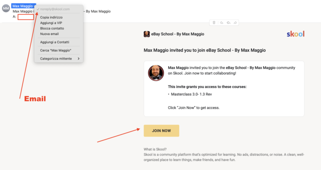Viewport: 321px width, 170px height.
Task: Click the skool logo
Action: tap(296, 34)
